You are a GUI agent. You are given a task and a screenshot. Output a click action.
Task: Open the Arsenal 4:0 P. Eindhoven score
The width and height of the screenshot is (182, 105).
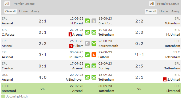click(42, 77)
